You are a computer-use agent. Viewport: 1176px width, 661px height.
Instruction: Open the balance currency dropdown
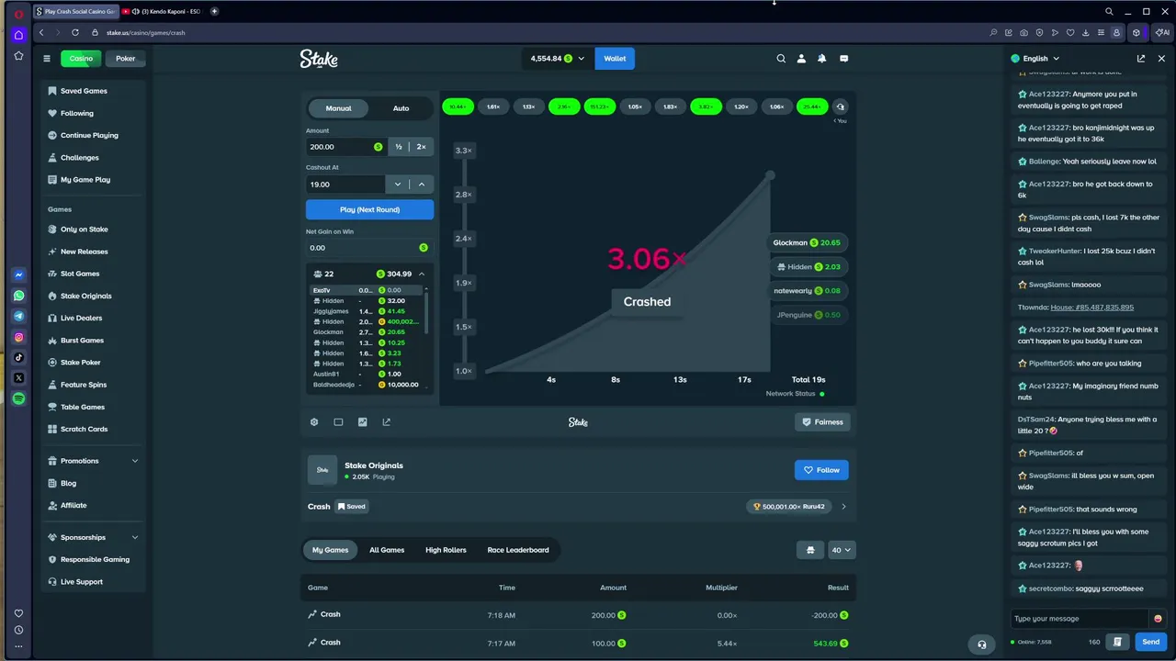click(559, 59)
